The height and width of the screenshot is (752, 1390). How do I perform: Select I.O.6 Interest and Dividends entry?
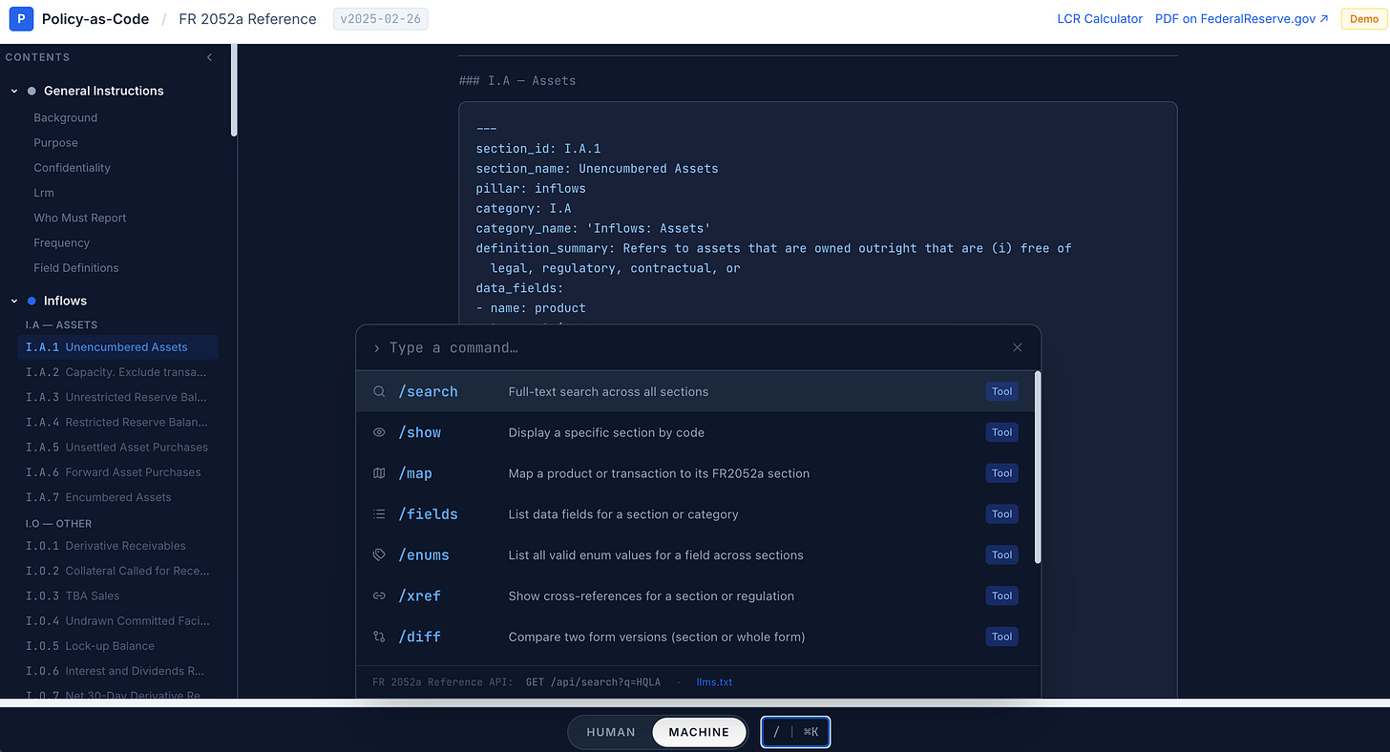pyautogui.click(x=118, y=671)
